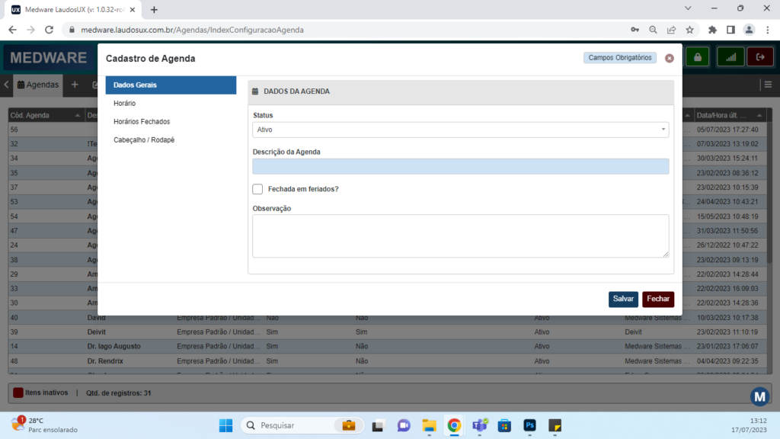Image resolution: width=780 pixels, height=439 pixels.
Task: Click the plus icon beside Agendas tab
Action: point(75,85)
